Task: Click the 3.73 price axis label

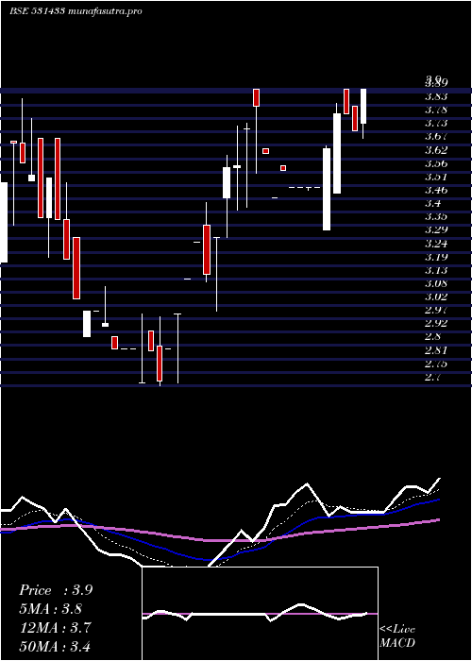Action: tap(436, 123)
